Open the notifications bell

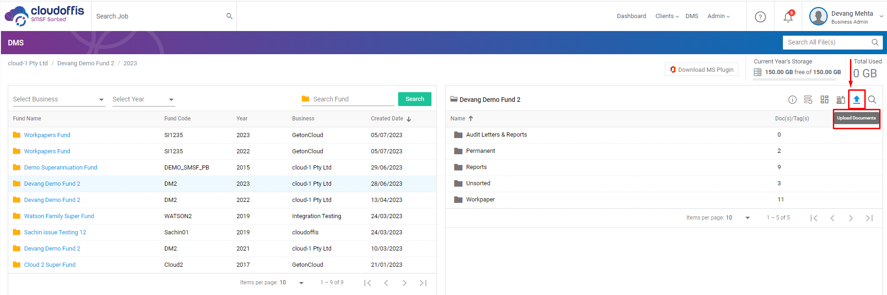tap(788, 17)
